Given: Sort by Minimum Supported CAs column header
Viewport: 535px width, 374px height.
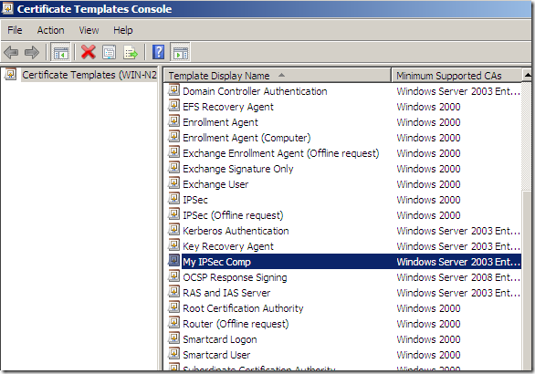Looking at the screenshot, I should click(456, 76).
